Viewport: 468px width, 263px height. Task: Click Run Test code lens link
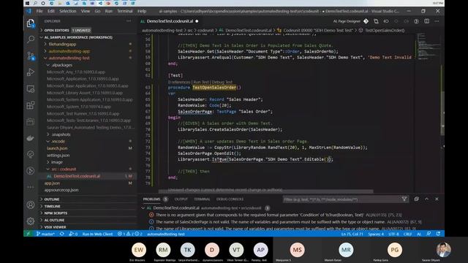pos(201,82)
